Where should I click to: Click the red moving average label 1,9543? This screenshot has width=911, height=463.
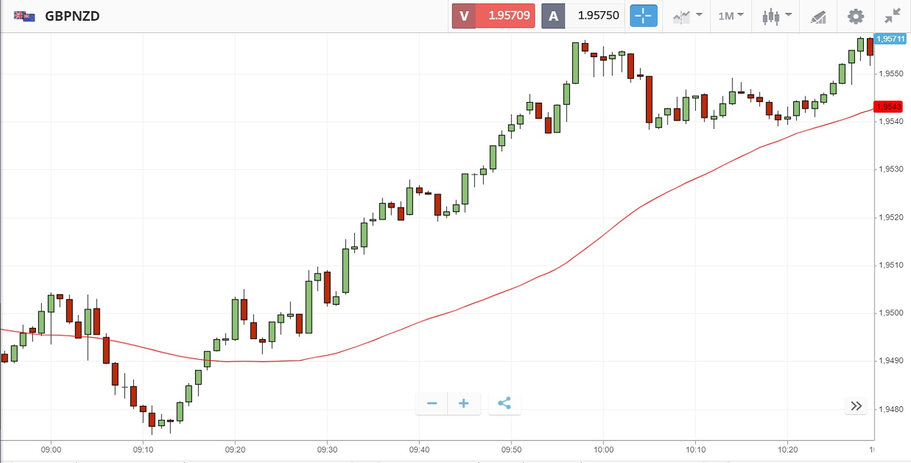tap(889, 107)
